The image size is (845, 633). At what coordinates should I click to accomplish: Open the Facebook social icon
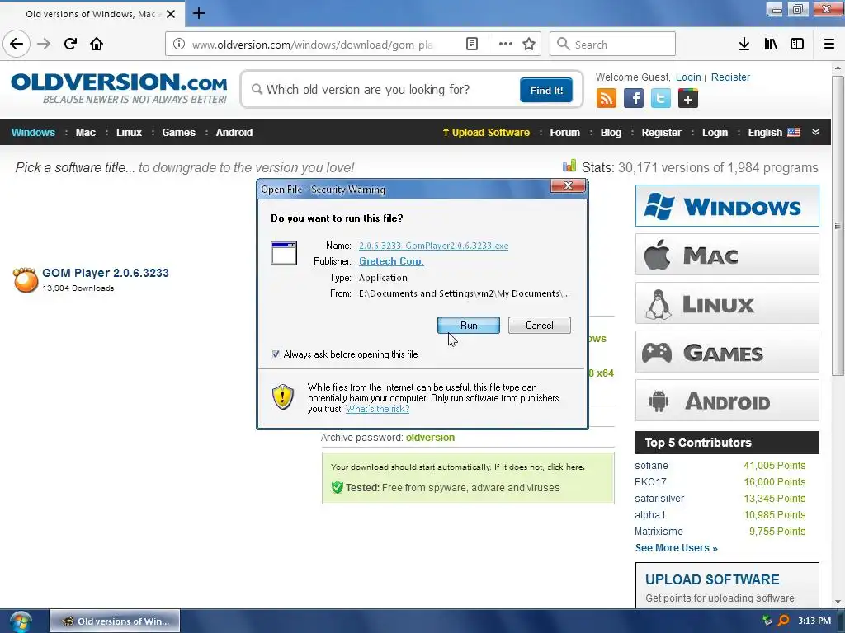[x=634, y=98]
